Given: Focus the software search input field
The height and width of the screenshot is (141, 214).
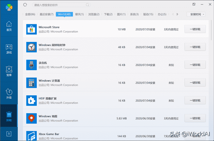Looking at the screenshot, I should point(61,5).
